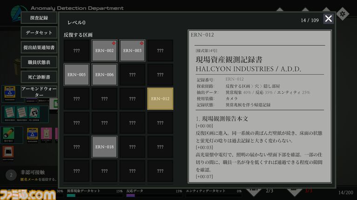Close the exploration record dialog
Image resolution: width=357 pixels, height=200 pixels.
click(328, 19)
